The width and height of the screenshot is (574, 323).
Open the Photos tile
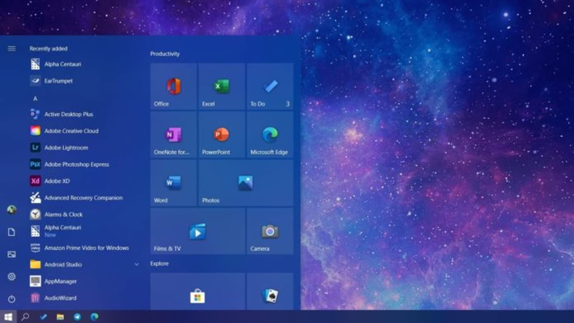(x=246, y=183)
